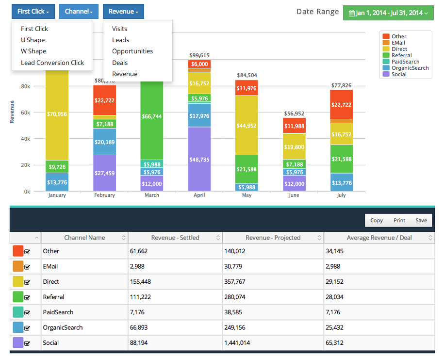Click the purple Social color swatch in table
This screenshot has height=356, width=444.
coord(18,343)
